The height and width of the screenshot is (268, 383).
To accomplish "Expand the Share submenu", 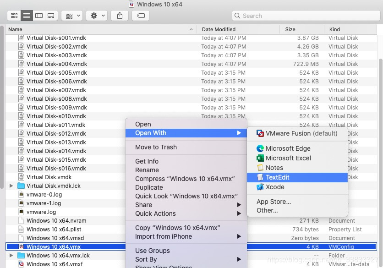I will coord(186,205).
